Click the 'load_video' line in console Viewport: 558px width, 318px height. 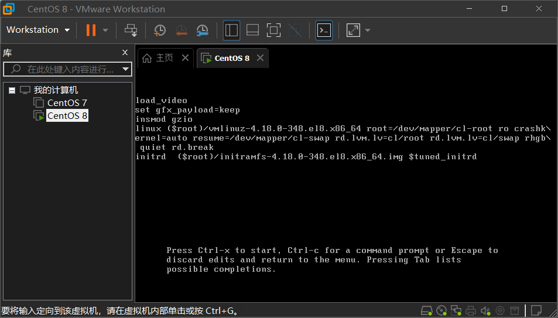161,100
